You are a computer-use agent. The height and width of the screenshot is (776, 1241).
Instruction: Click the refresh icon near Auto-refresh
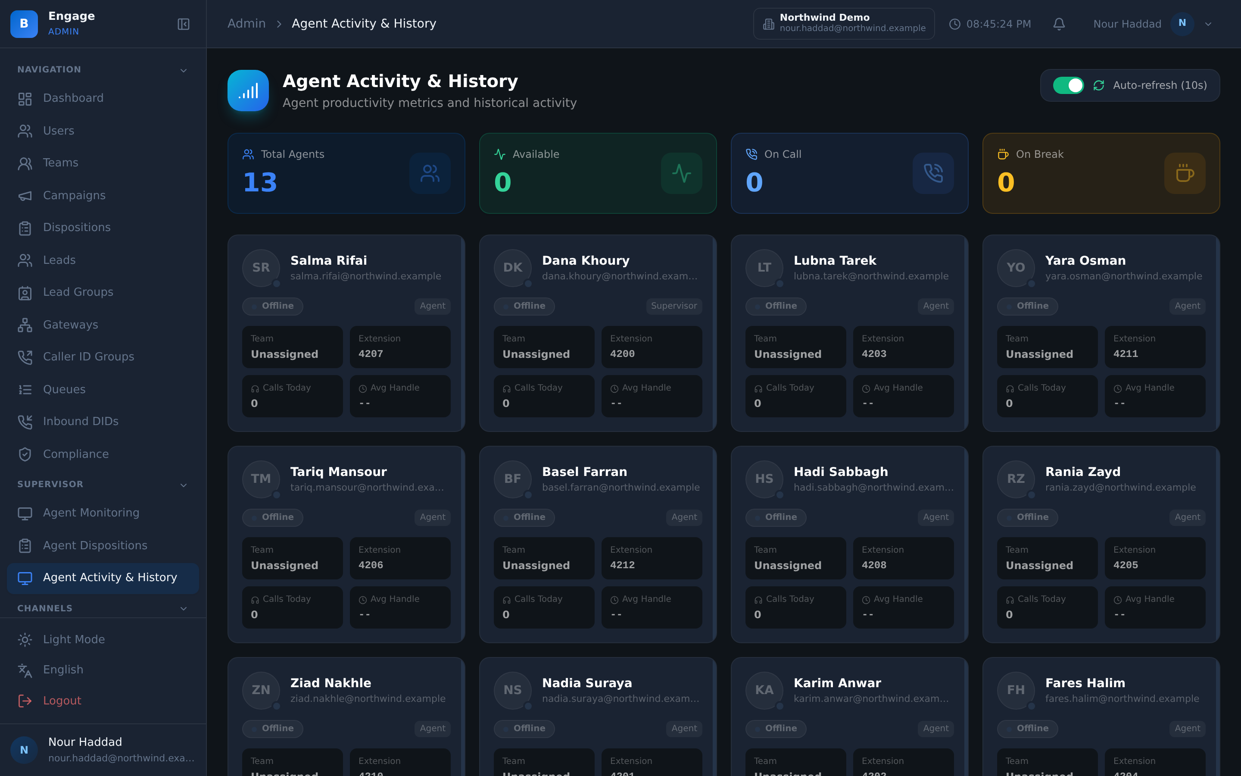(1098, 85)
